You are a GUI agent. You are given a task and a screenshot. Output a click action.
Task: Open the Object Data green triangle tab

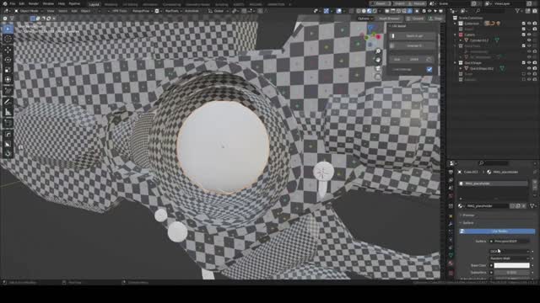pos(451,255)
